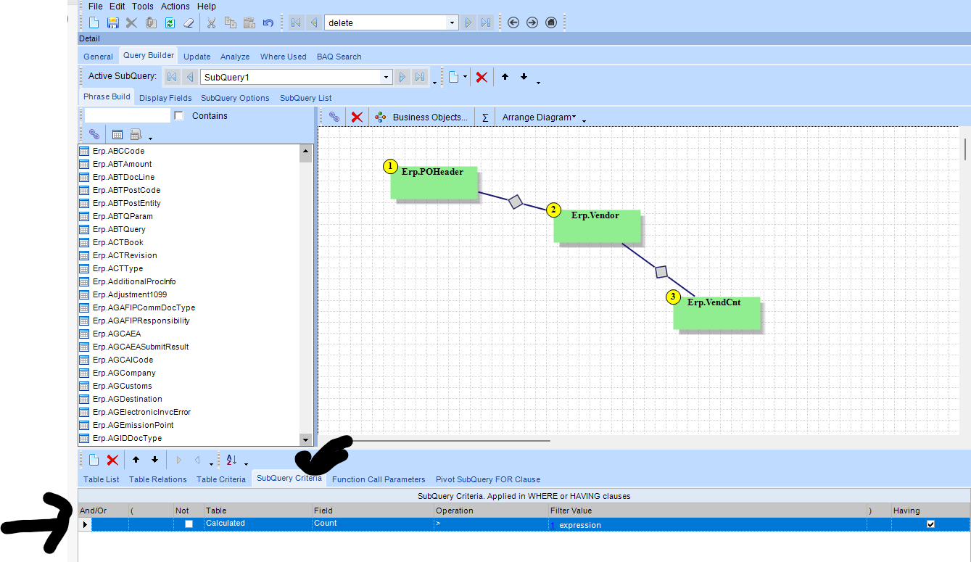
Task: Open the BAQ Search tab
Action: coord(339,57)
